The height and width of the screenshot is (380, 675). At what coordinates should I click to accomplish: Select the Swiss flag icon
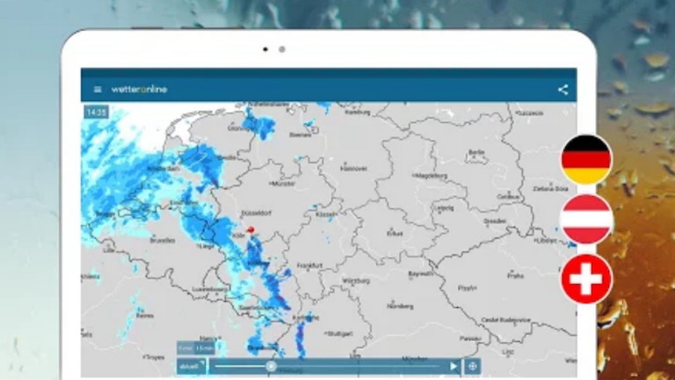pos(586,279)
